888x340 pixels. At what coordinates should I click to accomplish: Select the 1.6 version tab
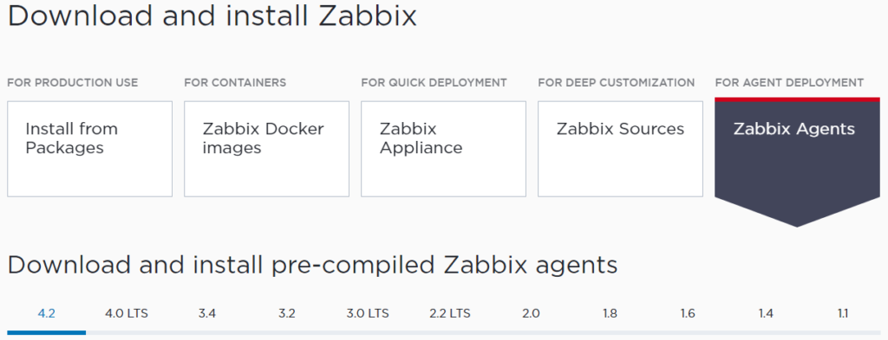(688, 313)
